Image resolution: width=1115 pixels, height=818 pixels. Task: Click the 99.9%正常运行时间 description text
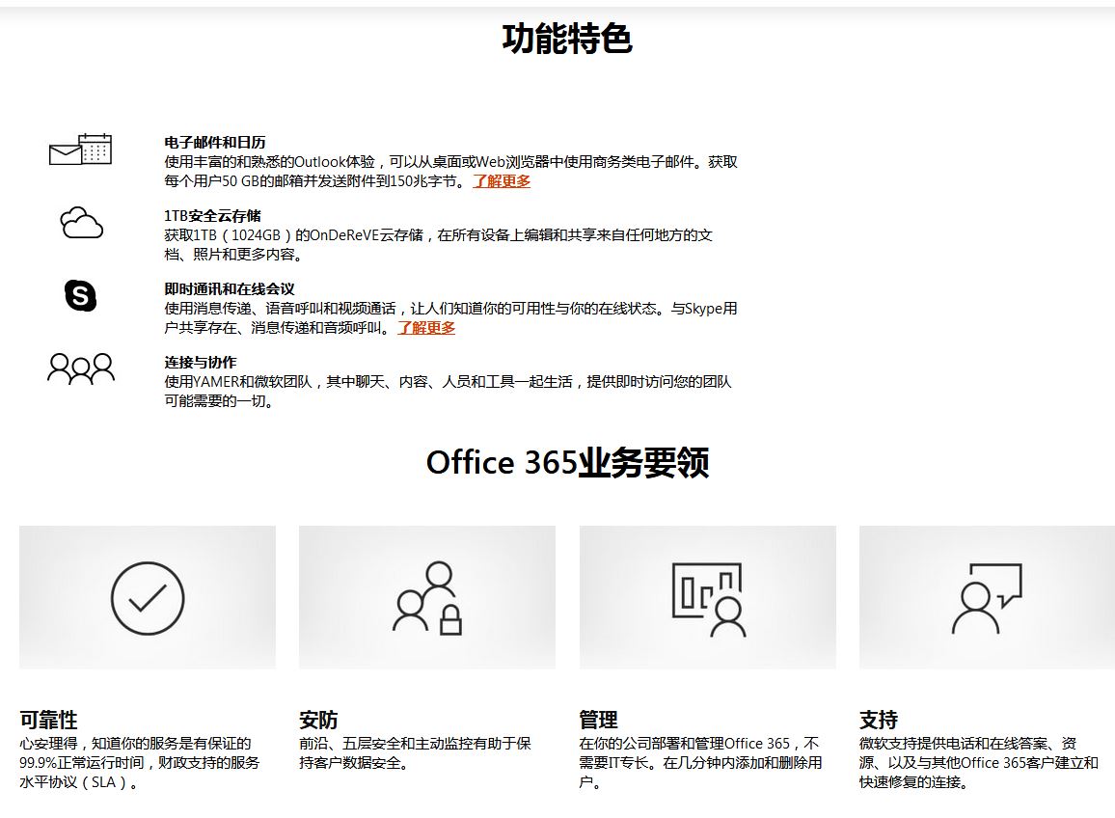point(139,763)
